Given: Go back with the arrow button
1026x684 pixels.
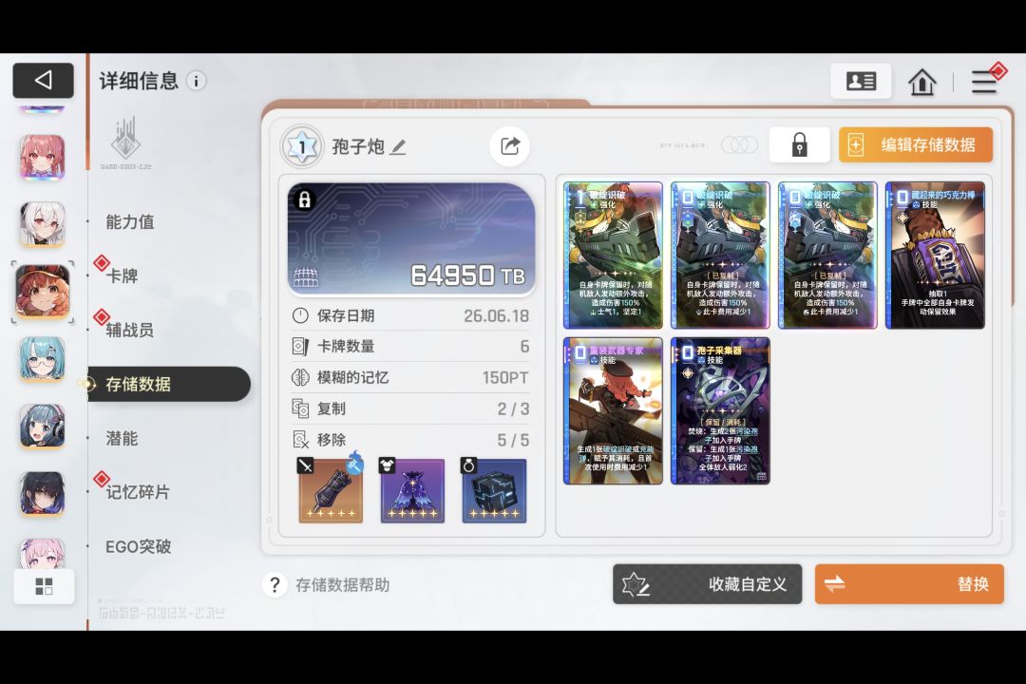Looking at the screenshot, I should (43, 81).
